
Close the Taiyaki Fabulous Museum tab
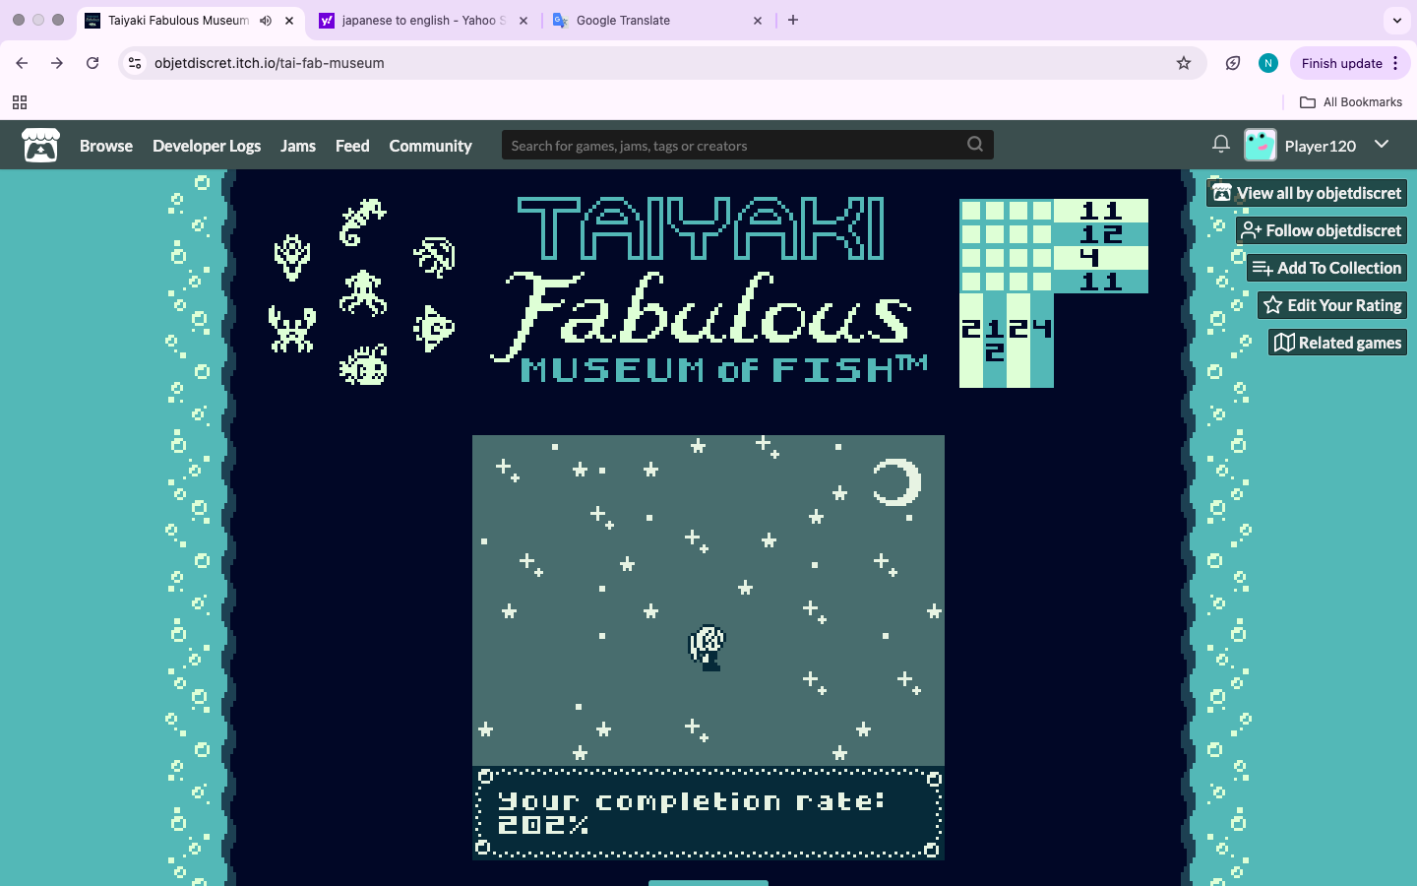289,21
